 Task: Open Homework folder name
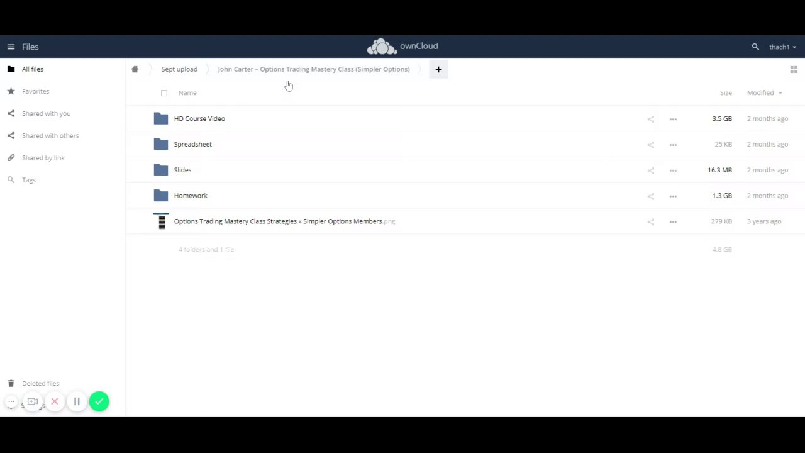pyautogui.click(x=191, y=196)
